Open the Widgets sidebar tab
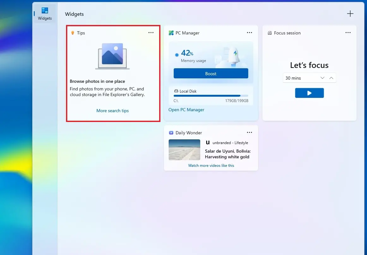 (x=45, y=14)
